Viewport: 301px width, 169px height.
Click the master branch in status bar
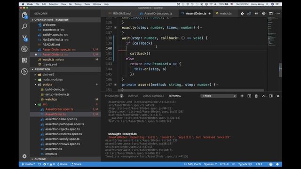tap(28, 164)
